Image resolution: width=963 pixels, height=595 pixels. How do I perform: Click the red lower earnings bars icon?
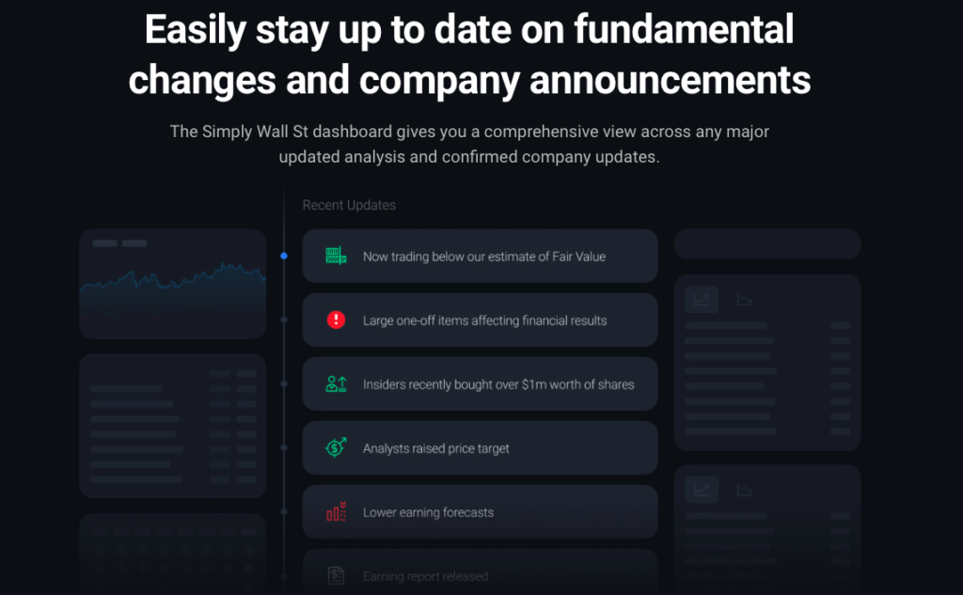(335, 511)
